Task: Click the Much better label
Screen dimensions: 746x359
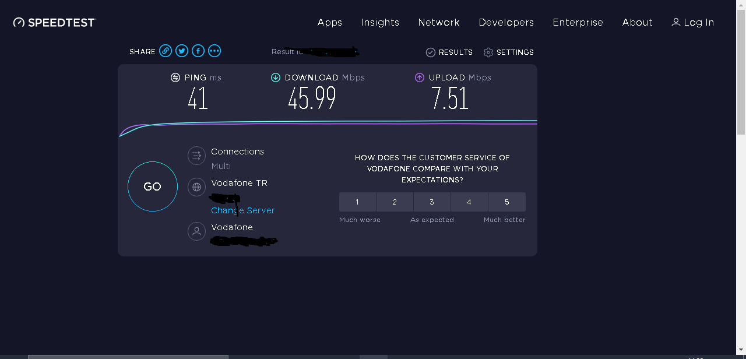Action: coord(505,220)
